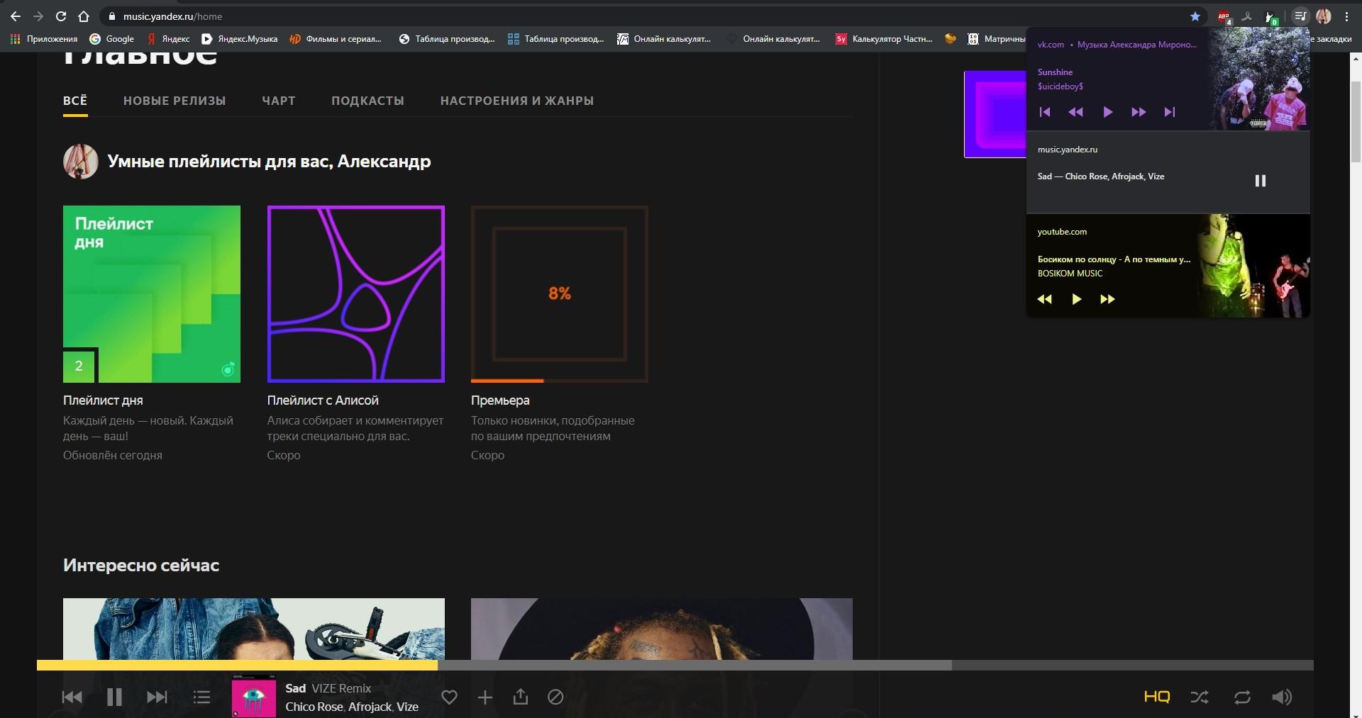Fast-forward in vk.com Sunshine popup

click(x=1139, y=112)
